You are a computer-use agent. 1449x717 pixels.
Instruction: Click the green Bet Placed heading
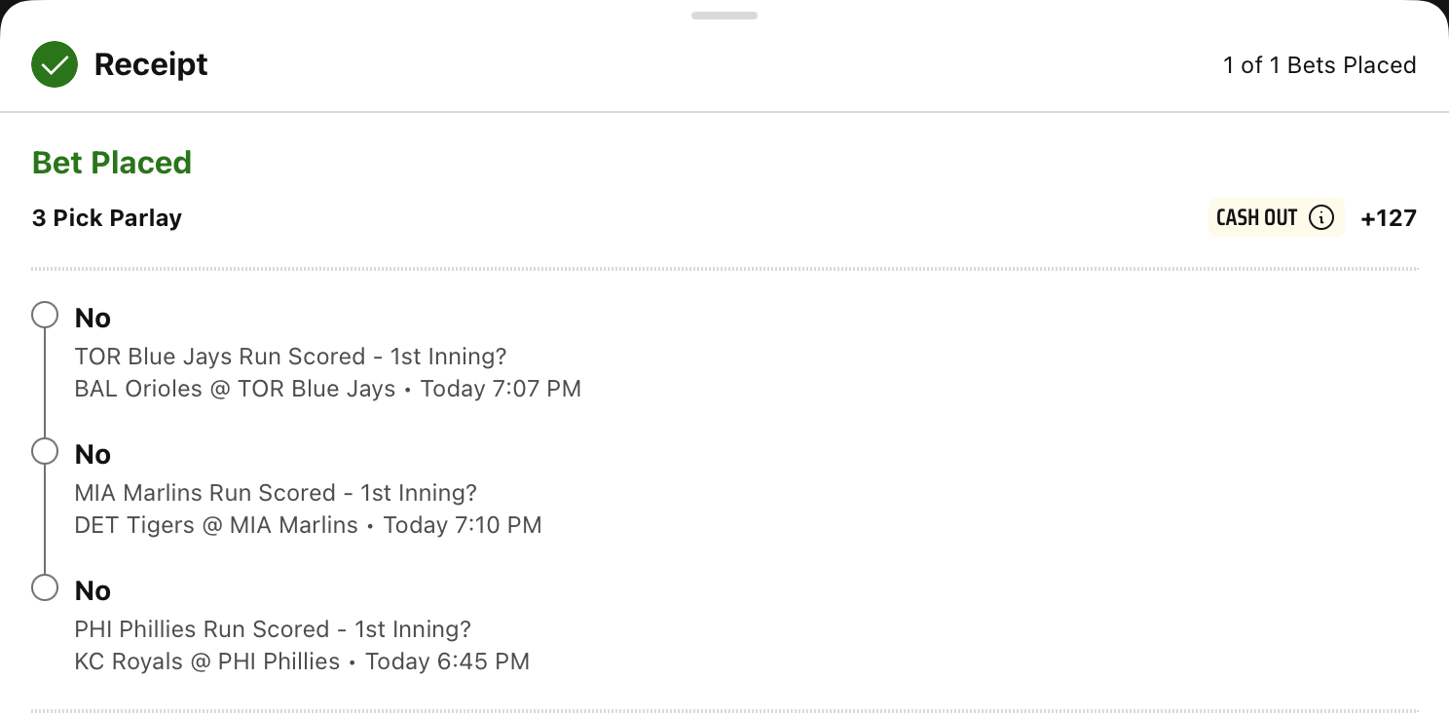tap(112, 162)
